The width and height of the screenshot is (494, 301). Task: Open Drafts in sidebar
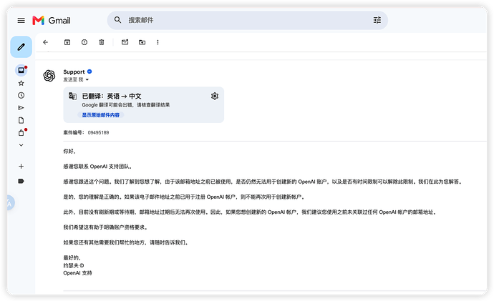pyautogui.click(x=21, y=120)
